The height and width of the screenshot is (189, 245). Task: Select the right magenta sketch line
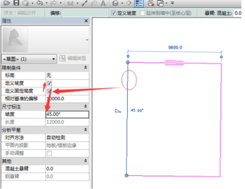pyautogui.click(x=221, y=120)
